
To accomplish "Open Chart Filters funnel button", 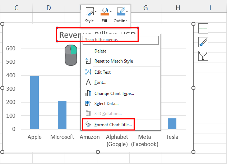I will click(x=203, y=56).
